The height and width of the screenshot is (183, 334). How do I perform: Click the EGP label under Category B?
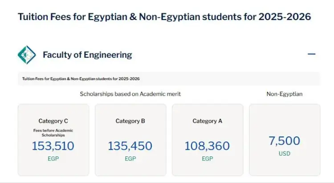point(130,159)
